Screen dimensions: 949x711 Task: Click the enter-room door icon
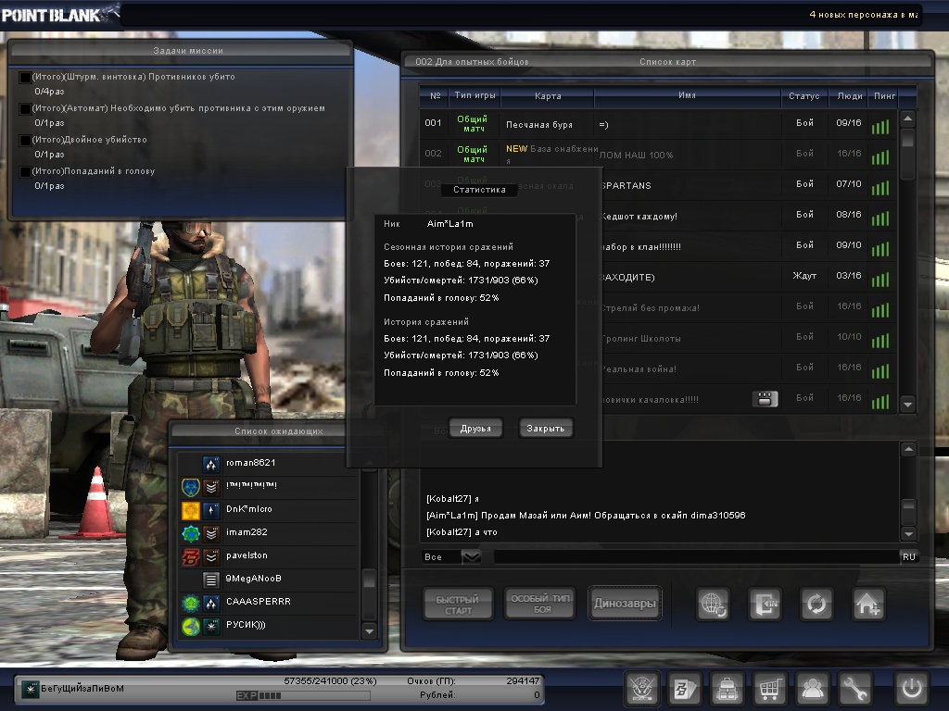(x=765, y=604)
